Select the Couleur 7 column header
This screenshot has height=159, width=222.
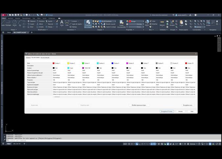point(148,63)
